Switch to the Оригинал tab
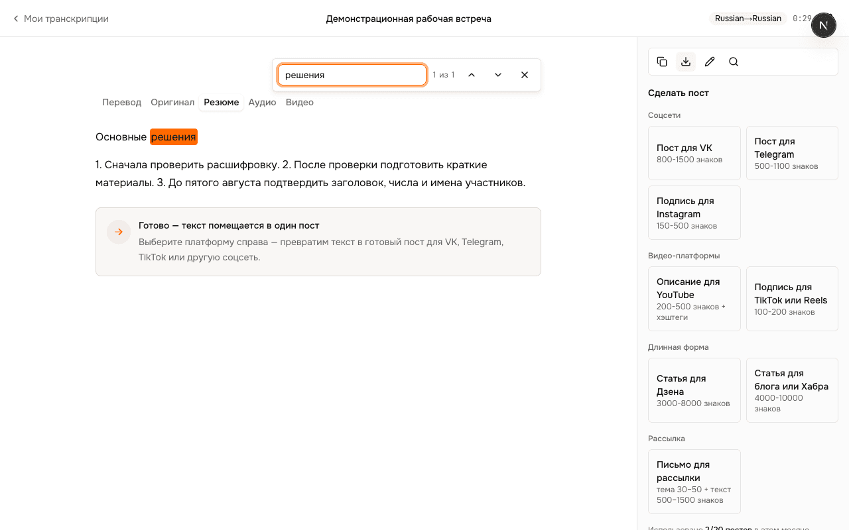The image size is (849, 530). pos(172,102)
